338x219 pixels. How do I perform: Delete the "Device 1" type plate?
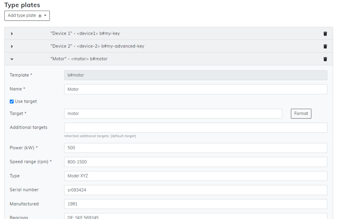[325, 34]
